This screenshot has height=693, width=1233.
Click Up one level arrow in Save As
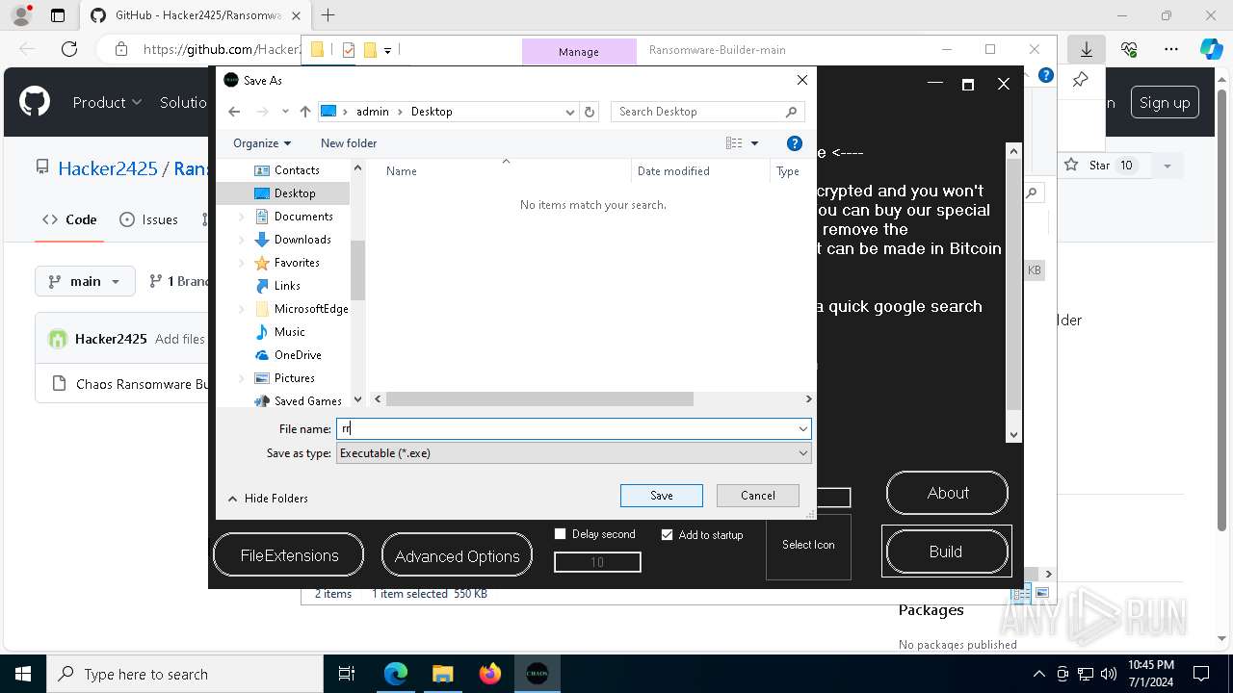[305, 112]
